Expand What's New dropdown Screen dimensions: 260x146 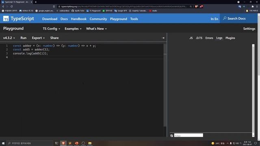pyautogui.click(x=96, y=29)
